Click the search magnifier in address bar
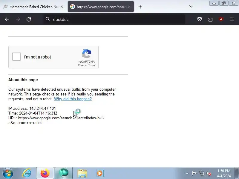239x179 pixels. coord(48,19)
